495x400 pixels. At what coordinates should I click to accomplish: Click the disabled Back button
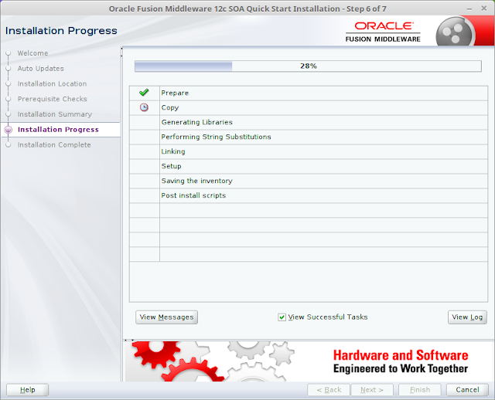click(329, 390)
